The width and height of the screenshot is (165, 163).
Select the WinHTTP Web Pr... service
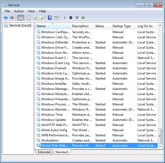[96, 125]
